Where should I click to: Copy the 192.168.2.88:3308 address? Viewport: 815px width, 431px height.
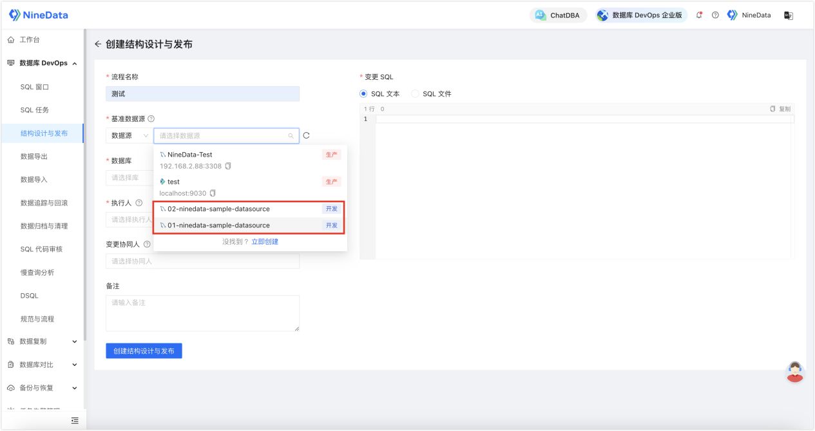(x=228, y=166)
